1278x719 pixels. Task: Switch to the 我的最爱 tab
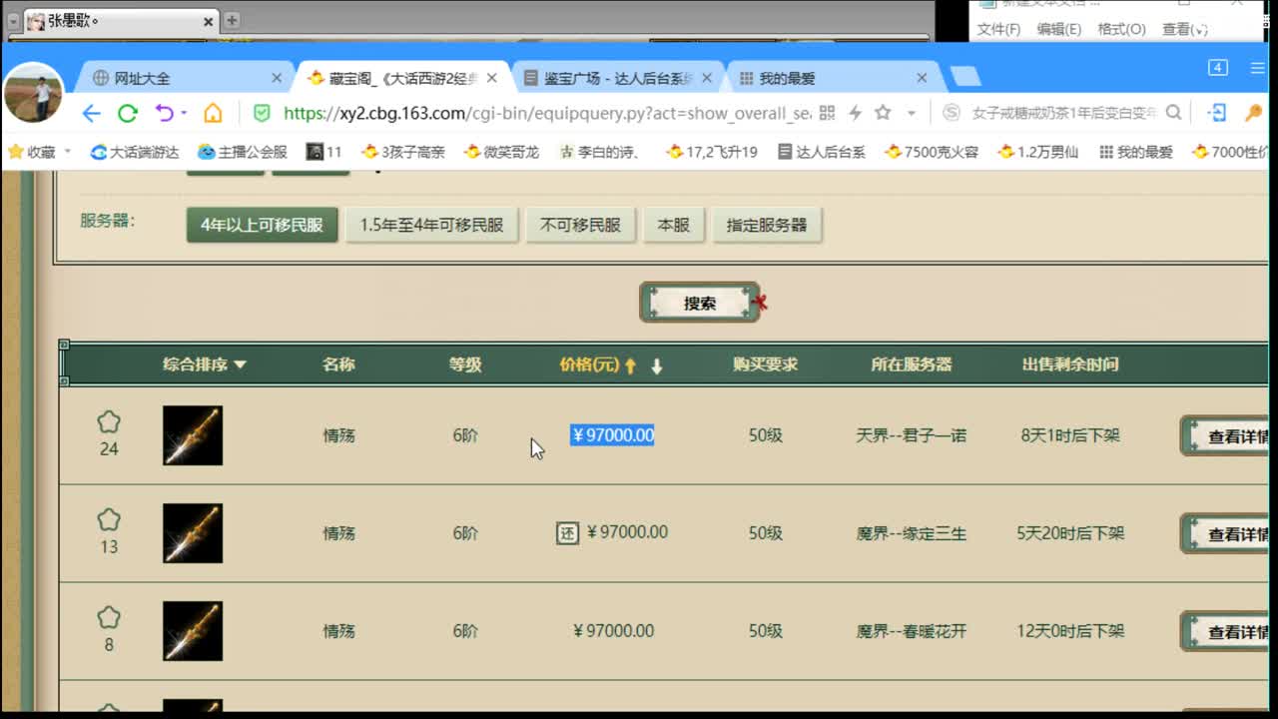(x=831, y=78)
